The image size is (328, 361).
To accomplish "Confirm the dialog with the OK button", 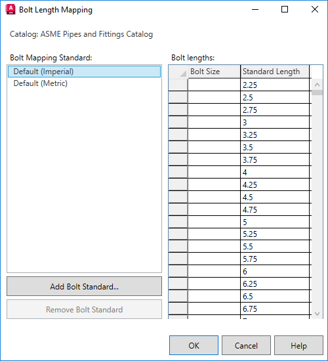I will coord(194,345).
